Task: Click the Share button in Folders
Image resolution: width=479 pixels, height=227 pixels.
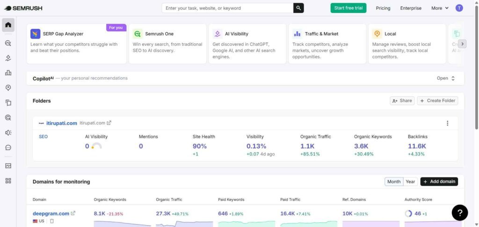Action: coord(402,101)
